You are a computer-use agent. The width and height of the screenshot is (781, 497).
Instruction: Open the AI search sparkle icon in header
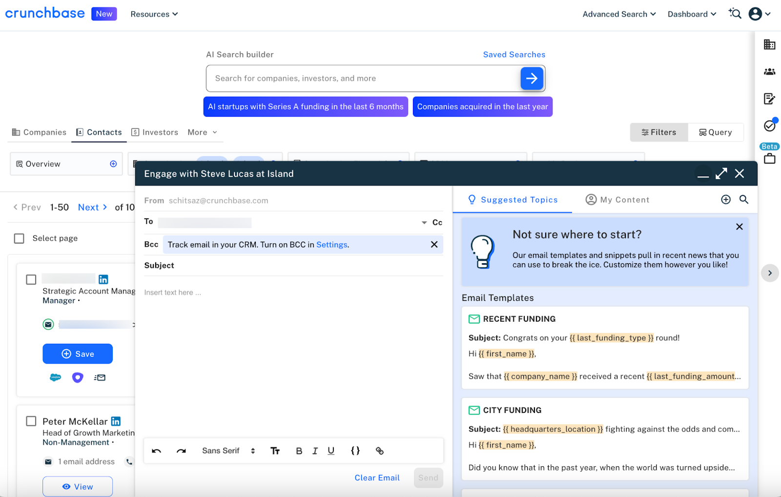pos(735,14)
